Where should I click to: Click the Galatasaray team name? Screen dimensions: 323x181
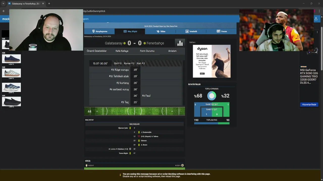click(114, 43)
